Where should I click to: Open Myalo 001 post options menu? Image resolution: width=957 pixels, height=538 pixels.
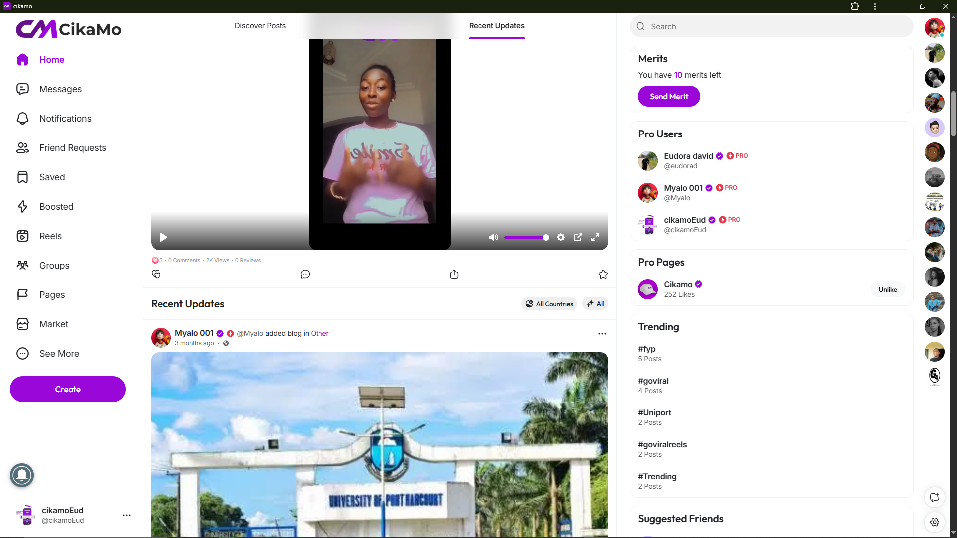602,334
